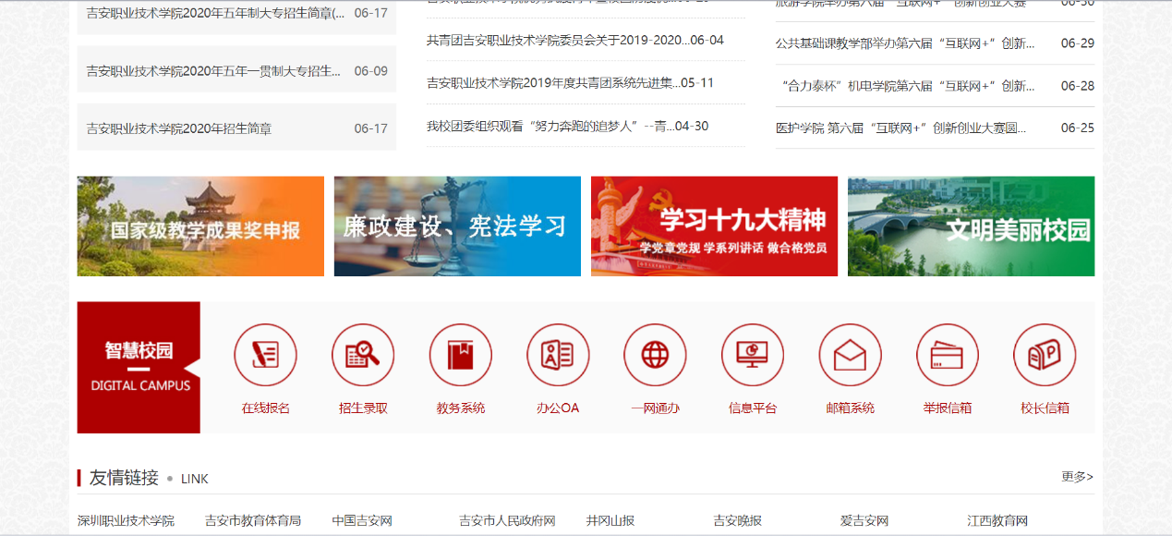
Task: Click the 吉安晚报 friend link
Action: (x=737, y=521)
